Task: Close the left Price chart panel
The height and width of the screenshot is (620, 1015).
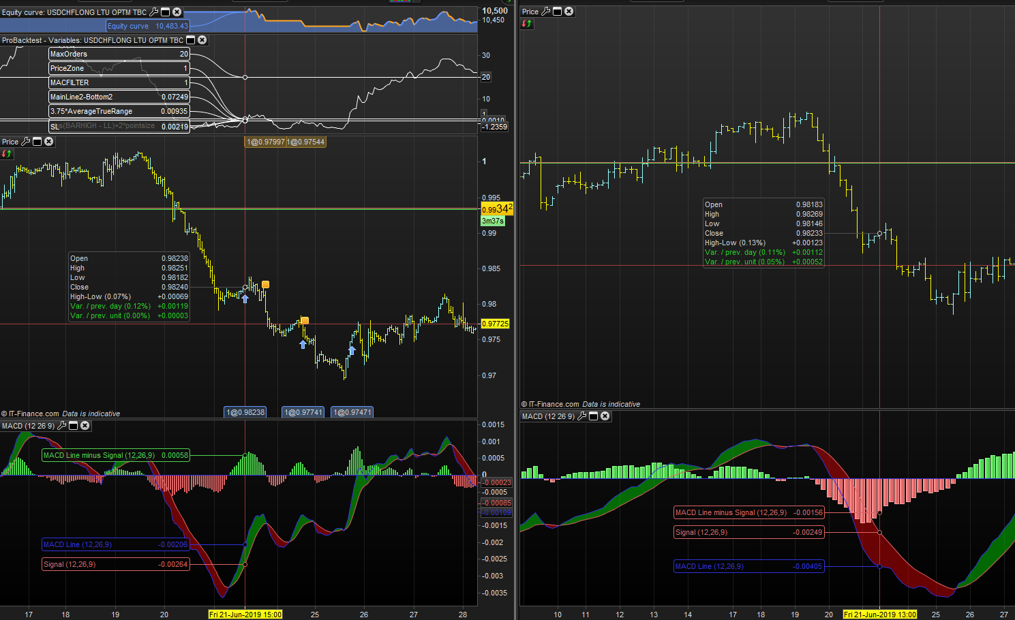Action: pos(49,142)
